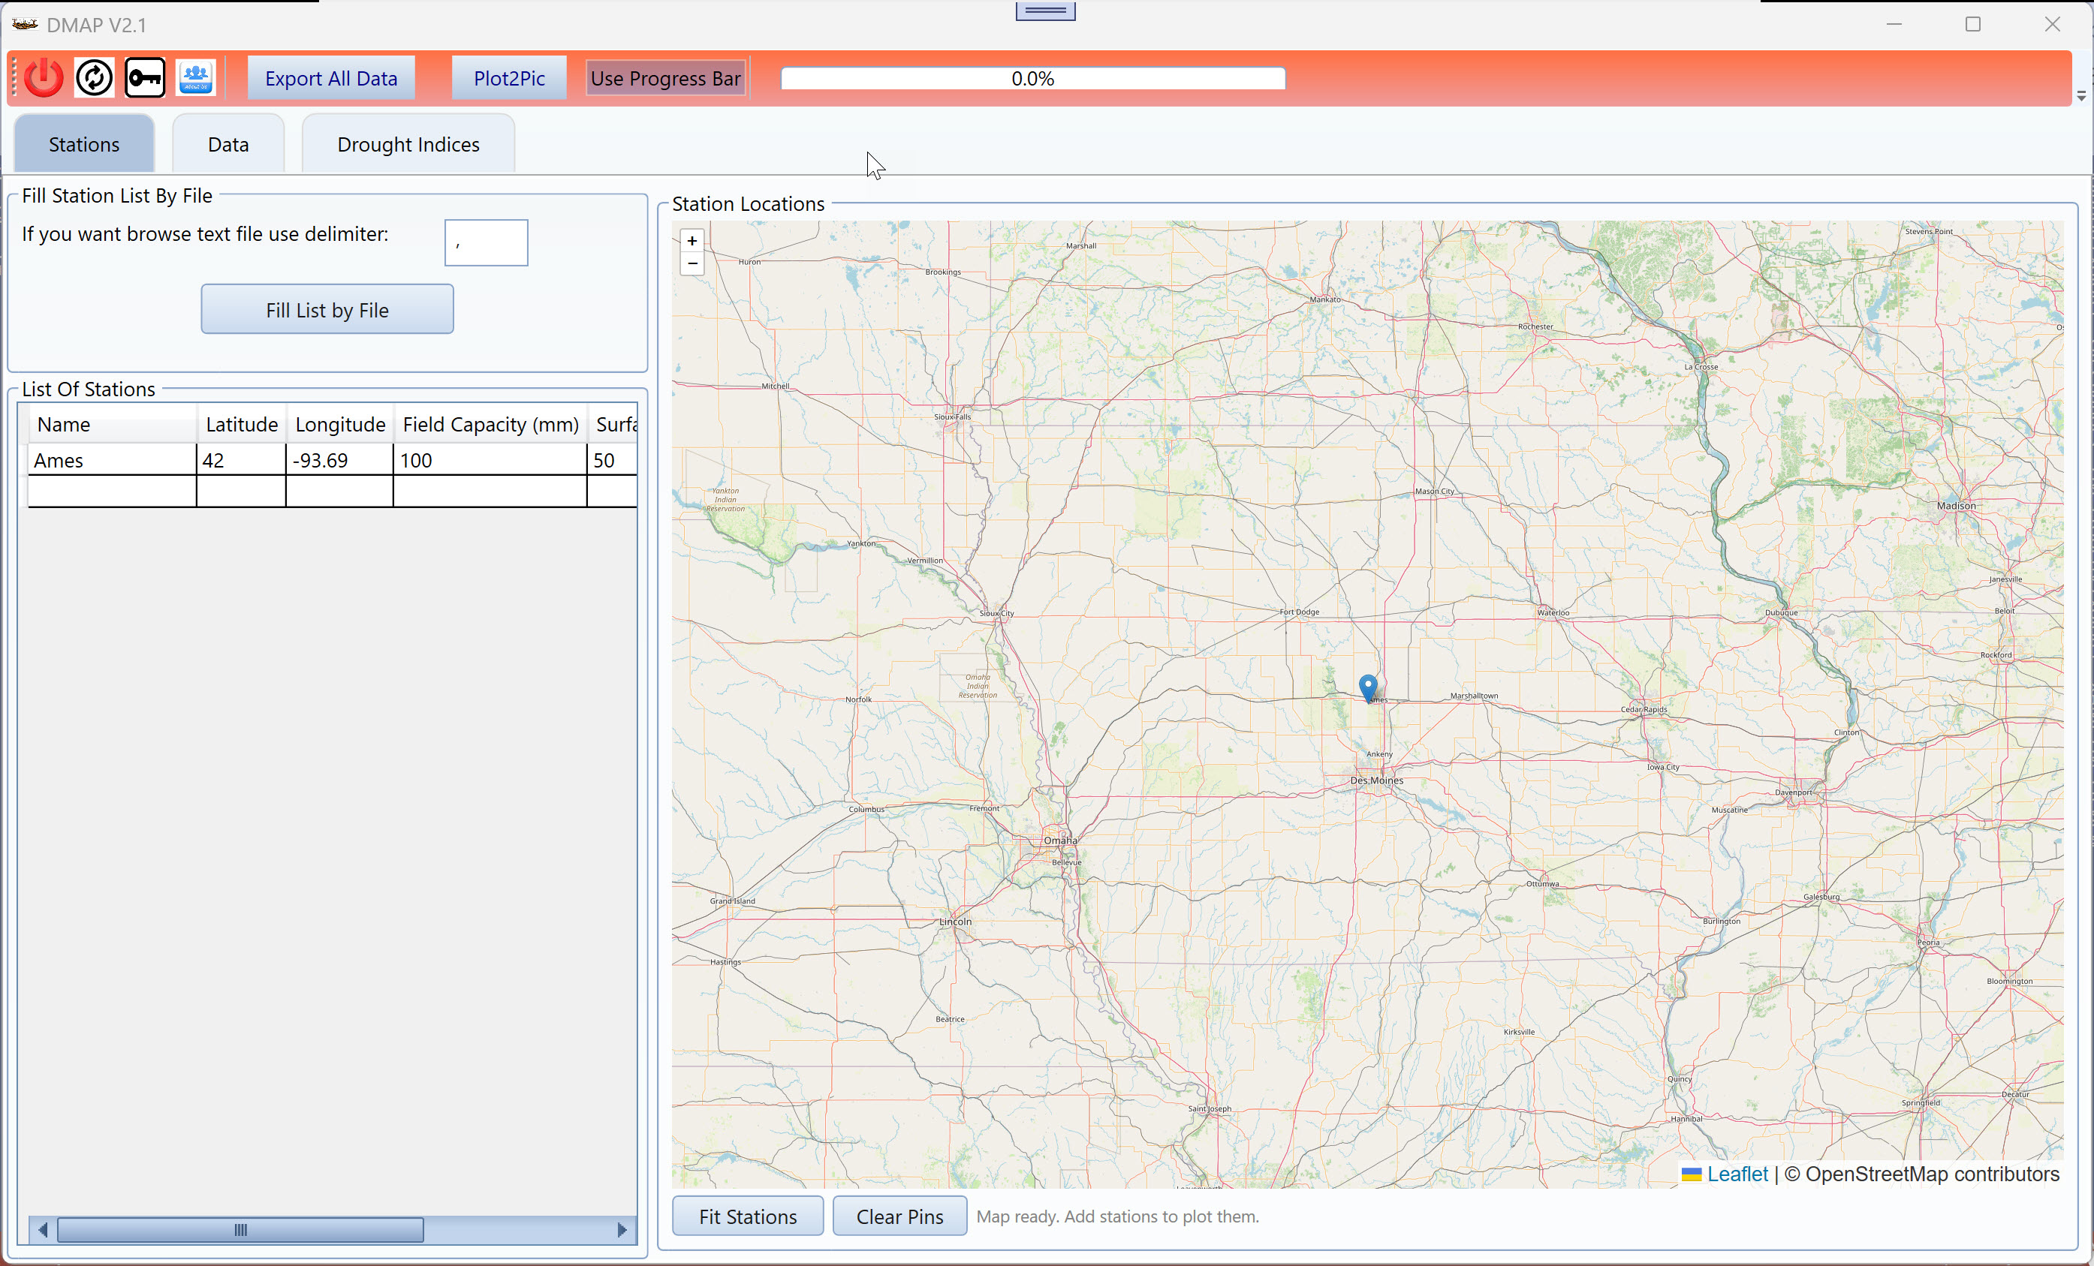
Task: Click the empty name cell below Ames
Action: 112,492
